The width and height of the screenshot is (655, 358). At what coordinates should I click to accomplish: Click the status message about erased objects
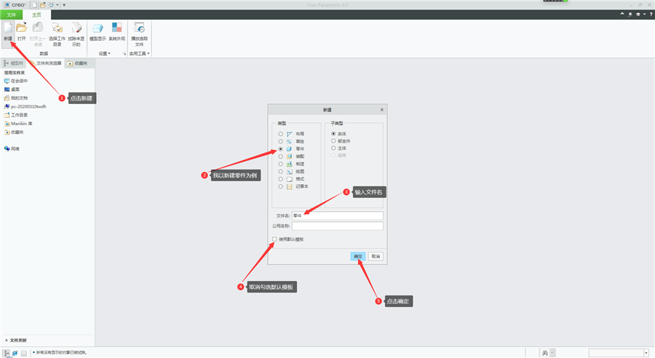[x=61, y=353]
